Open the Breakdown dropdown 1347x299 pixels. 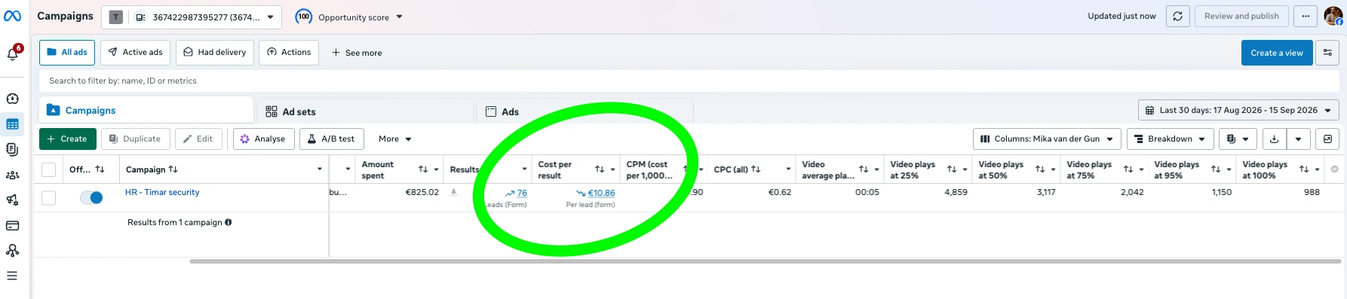tap(1170, 139)
